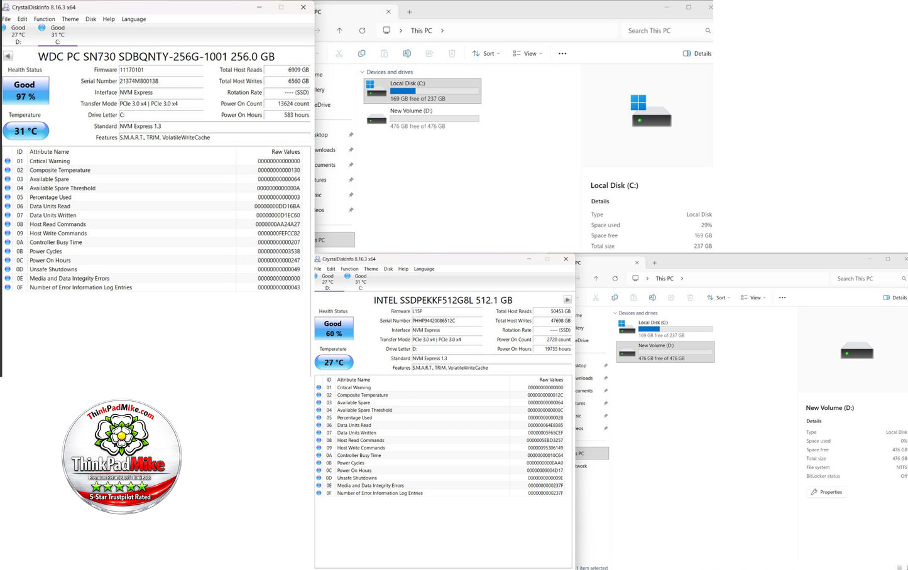
Task: Click Total Host Writes value 6560 GB
Action: pos(287,81)
